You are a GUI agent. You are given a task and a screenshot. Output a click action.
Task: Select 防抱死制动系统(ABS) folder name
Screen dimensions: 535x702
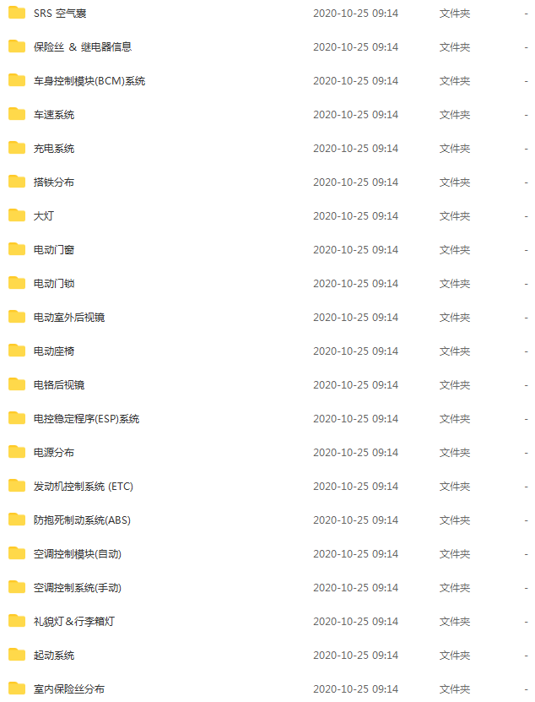(x=82, y=520)
